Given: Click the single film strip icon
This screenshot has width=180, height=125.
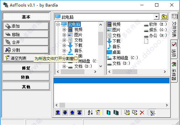Looking at the screenshot, I should coord(108,113).
